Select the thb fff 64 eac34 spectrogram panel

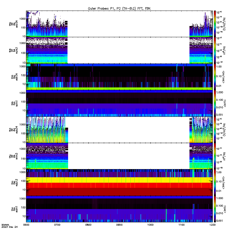point(119,24)
